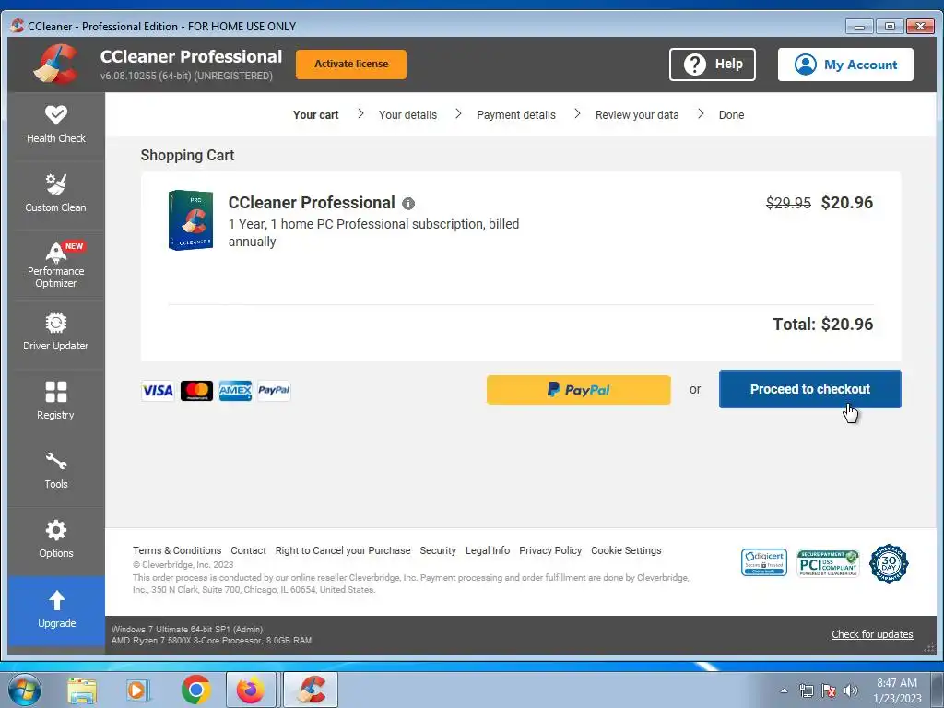Image resolution: width=944 pixels, height=708 pixels.
Task: Open the Options section
Action: 56,541
